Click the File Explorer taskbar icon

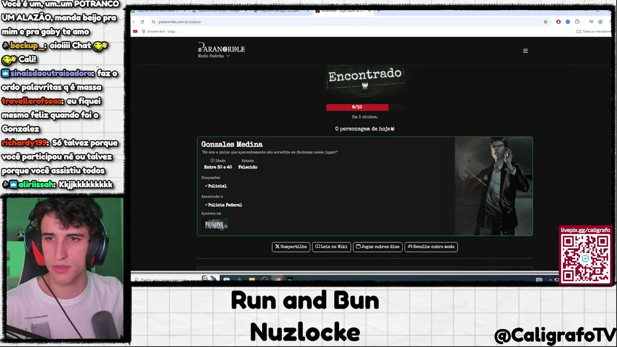[252, 280]
